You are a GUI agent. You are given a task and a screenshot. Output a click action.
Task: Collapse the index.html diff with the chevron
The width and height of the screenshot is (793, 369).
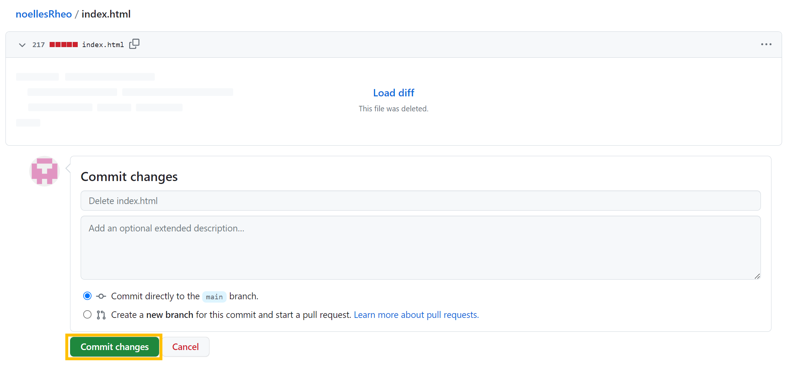point(22,45)
